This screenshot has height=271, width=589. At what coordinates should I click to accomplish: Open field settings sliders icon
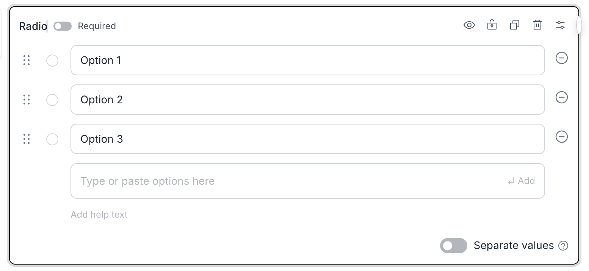560,25
